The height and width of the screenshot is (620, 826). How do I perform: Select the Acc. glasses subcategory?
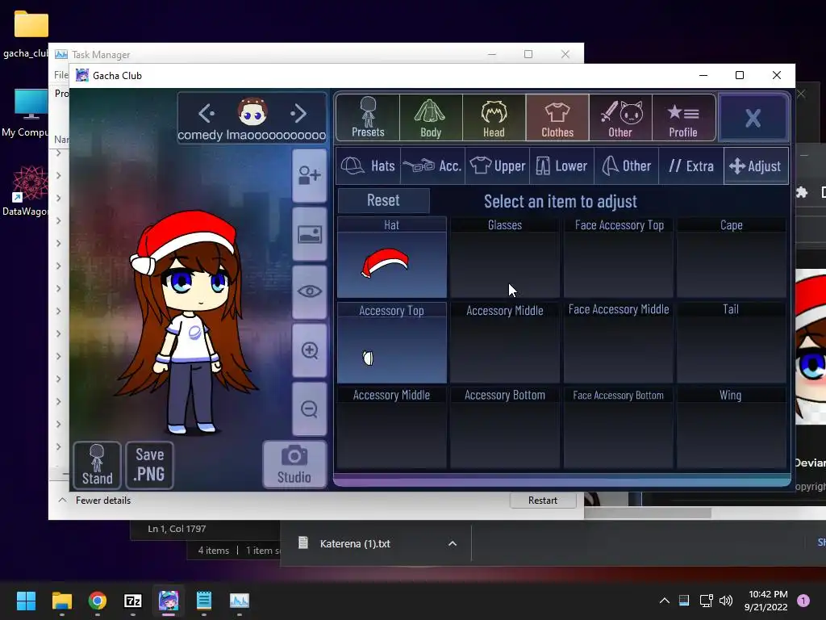coord(432,166)
